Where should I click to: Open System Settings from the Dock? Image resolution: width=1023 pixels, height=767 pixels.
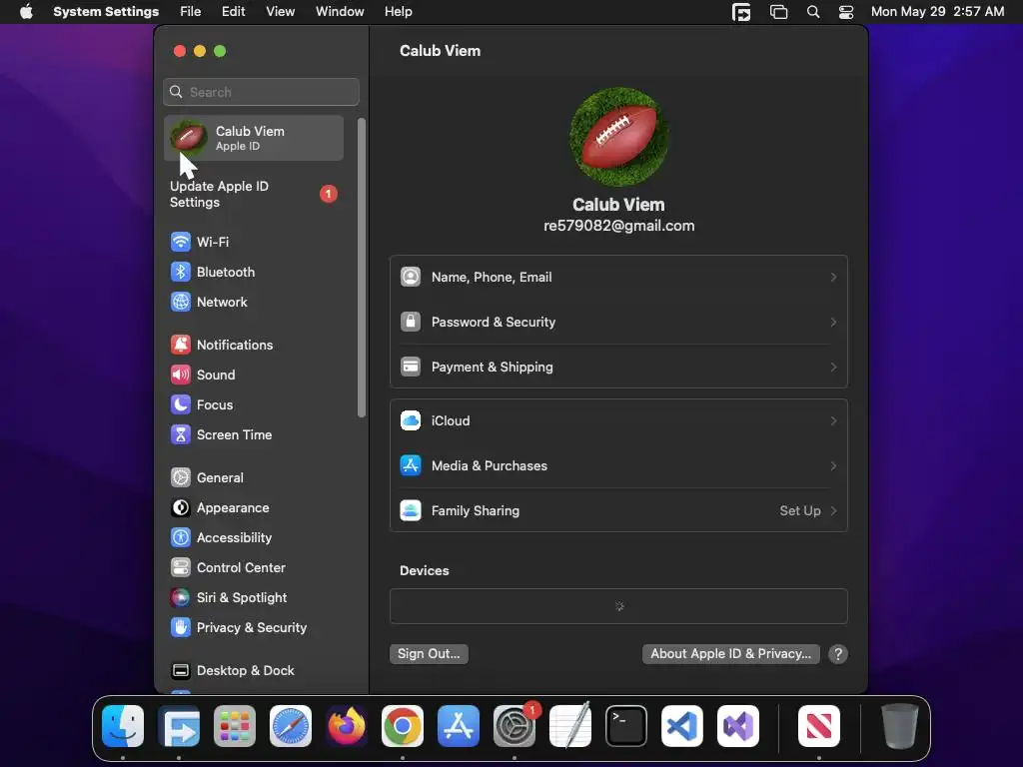514,726
